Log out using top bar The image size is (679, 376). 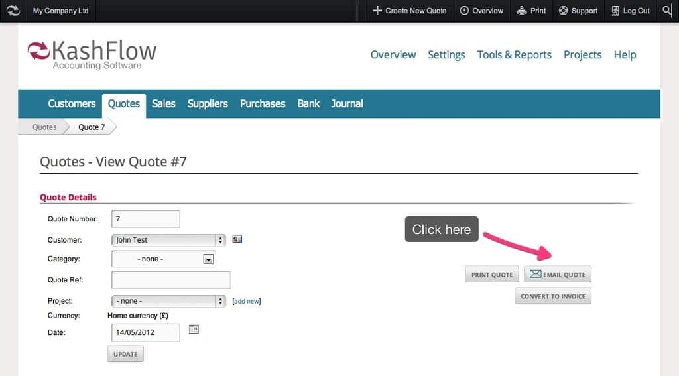point(631,11)
